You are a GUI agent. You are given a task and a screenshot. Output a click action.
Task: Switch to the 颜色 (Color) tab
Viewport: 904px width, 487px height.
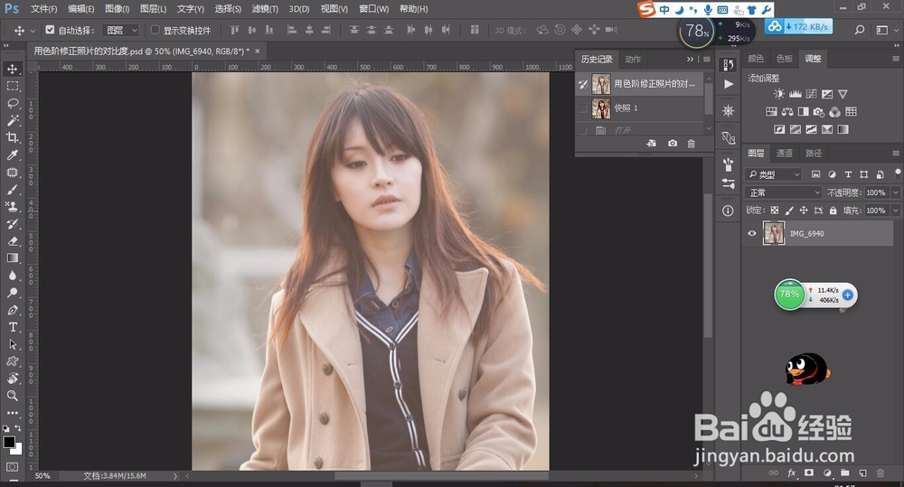coord(755,59)
